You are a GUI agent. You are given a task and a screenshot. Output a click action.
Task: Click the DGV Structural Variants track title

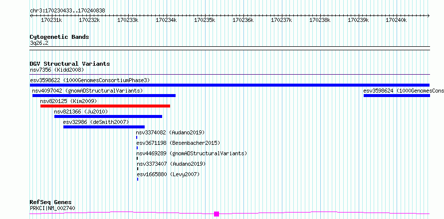coord(70,64)
